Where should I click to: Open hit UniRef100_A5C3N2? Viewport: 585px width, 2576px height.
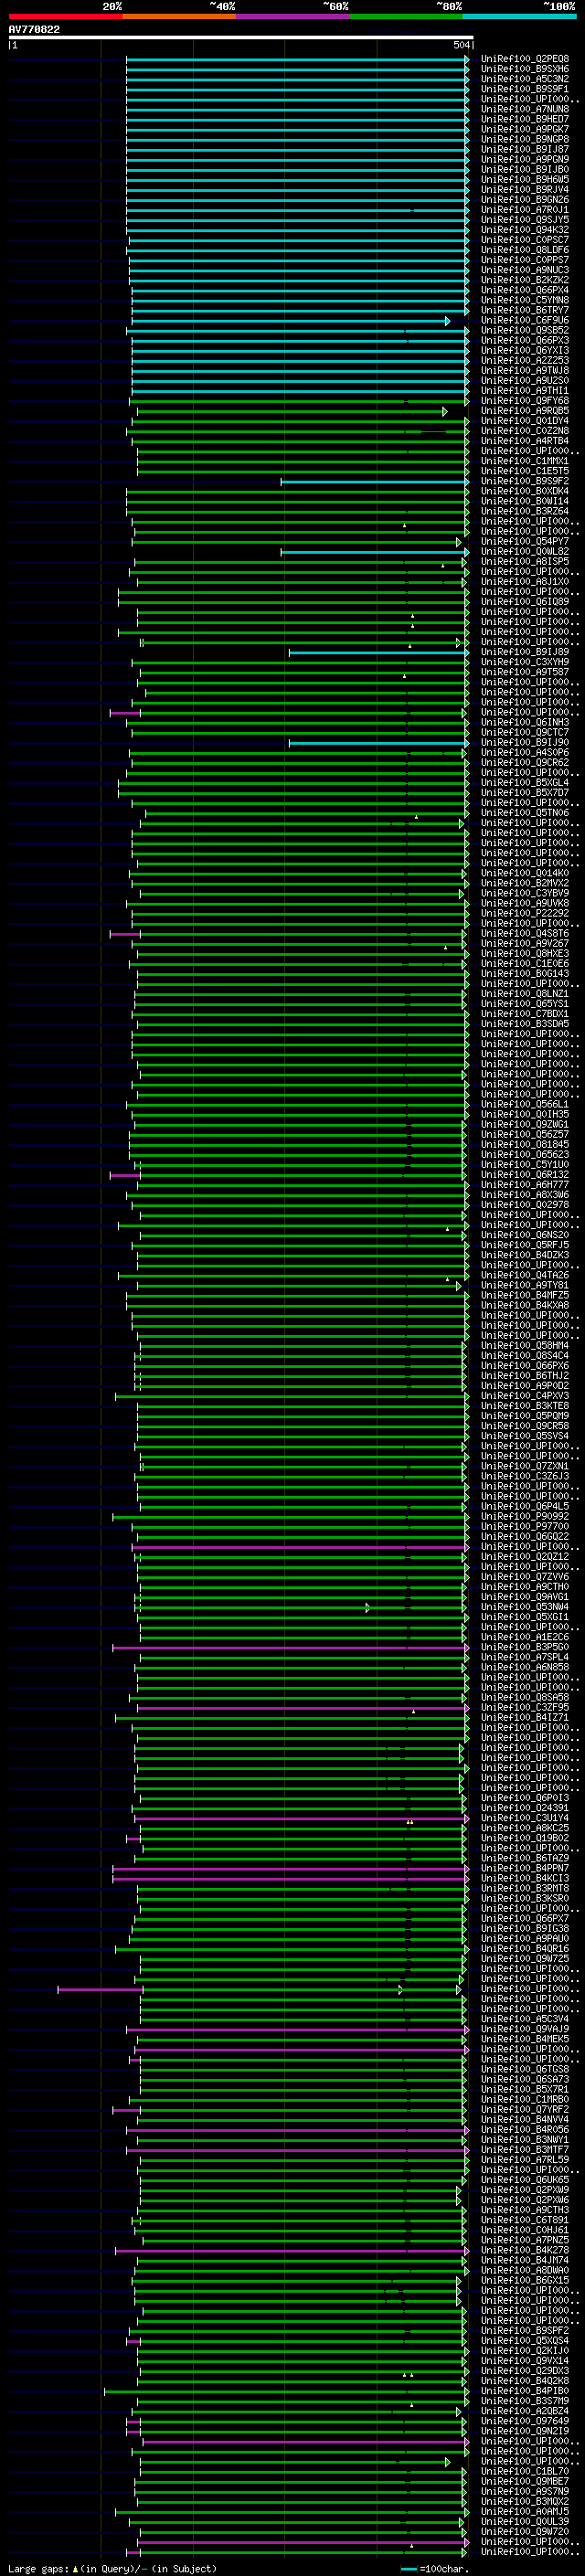click(524, 79)
